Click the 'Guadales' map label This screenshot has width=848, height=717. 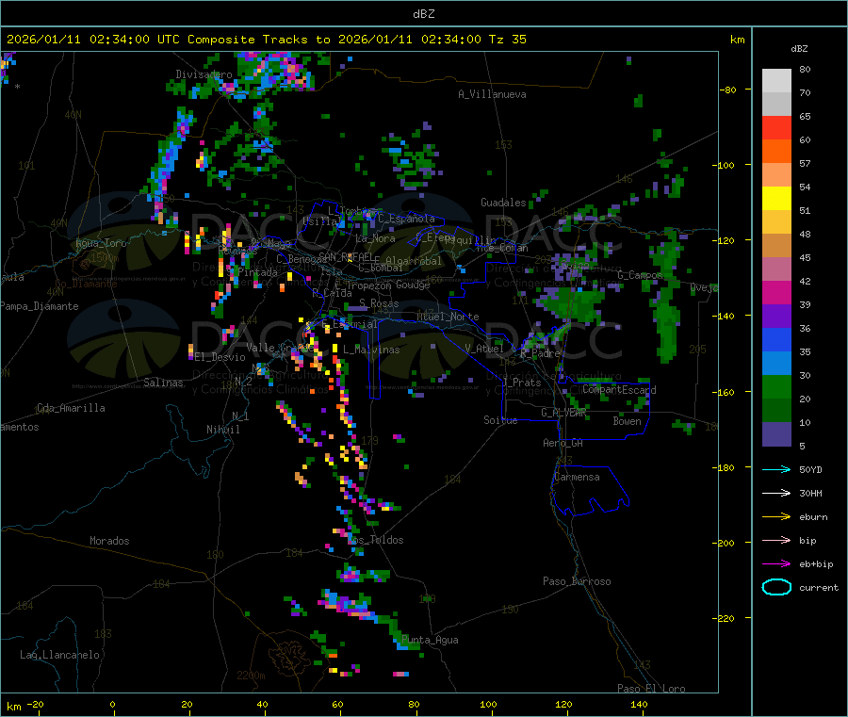[x=503, y=203]
